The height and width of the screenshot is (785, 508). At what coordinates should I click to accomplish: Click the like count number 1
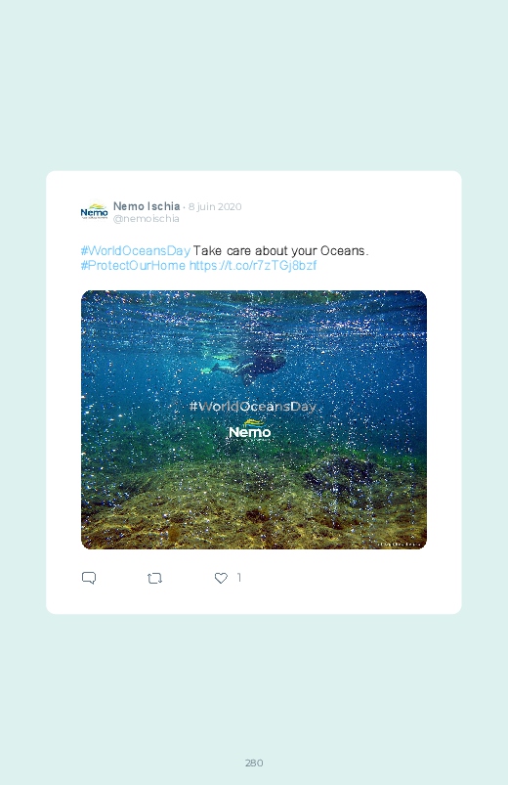point(239,578)
